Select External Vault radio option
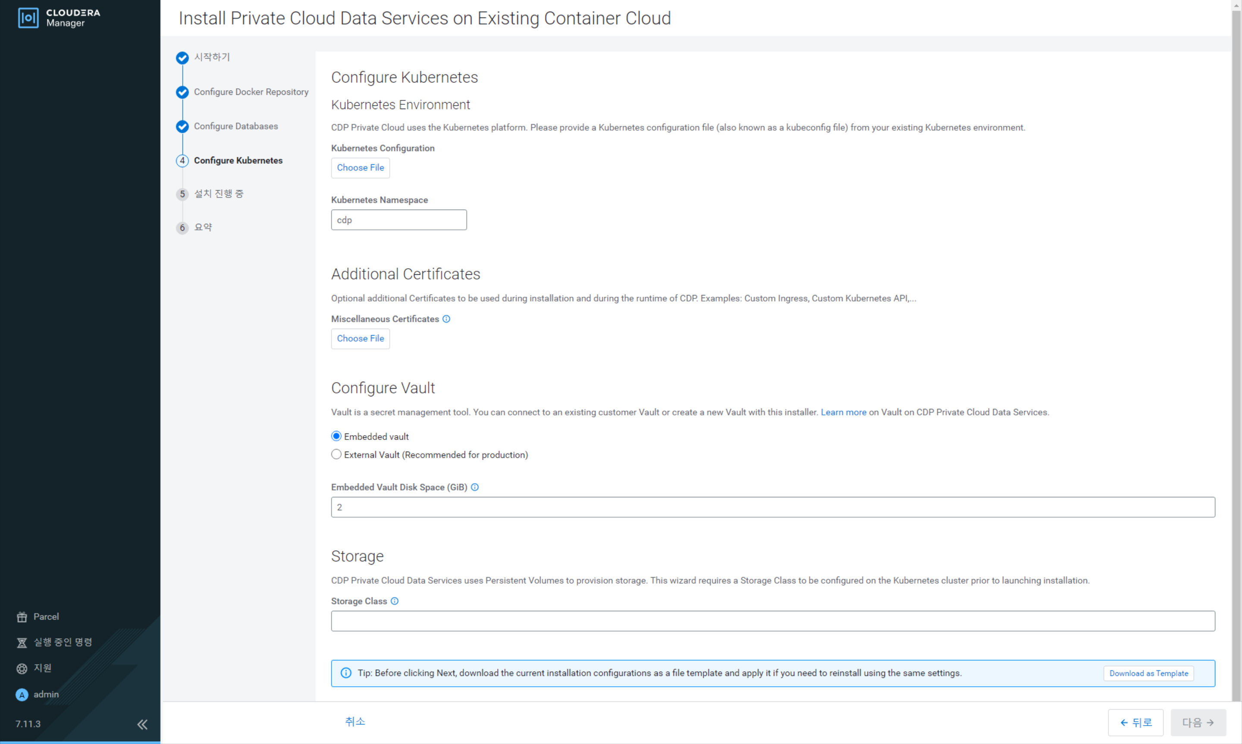The width and height of the screenshot is (1242, 744). click(336, 454)
